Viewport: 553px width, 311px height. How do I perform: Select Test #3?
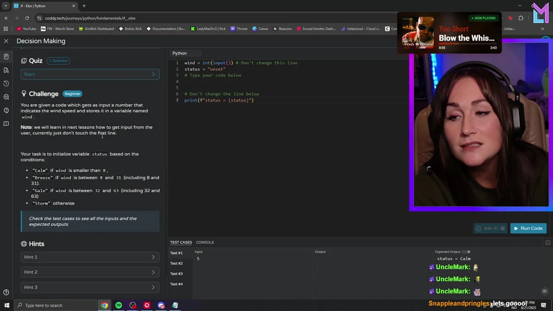(x=176, y=274)
